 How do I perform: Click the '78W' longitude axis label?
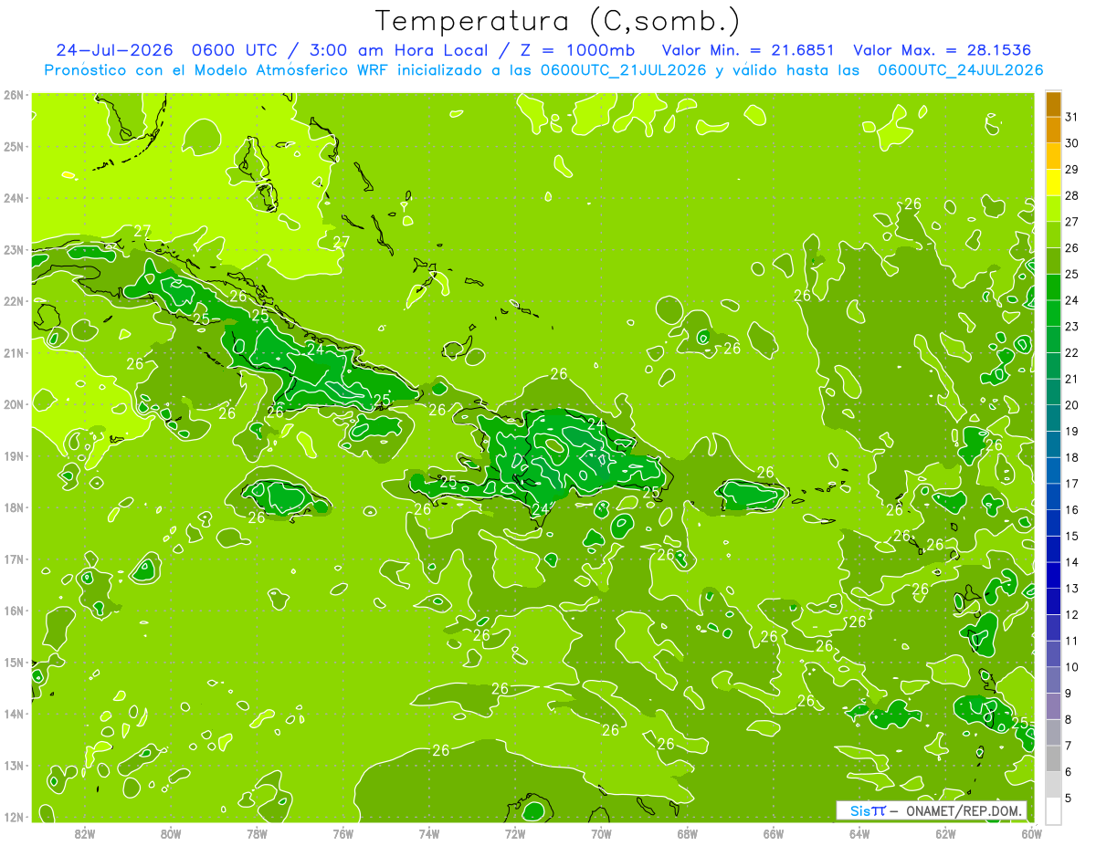(257, 833)
